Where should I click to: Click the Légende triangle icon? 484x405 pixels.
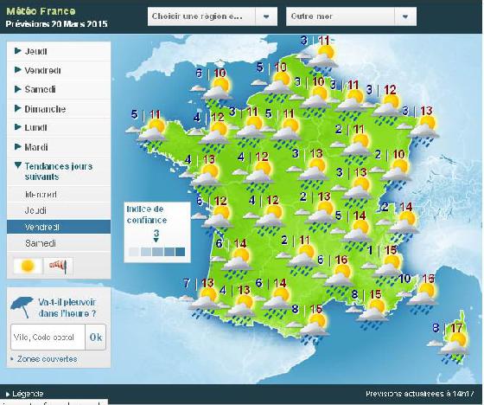[8, 394]
